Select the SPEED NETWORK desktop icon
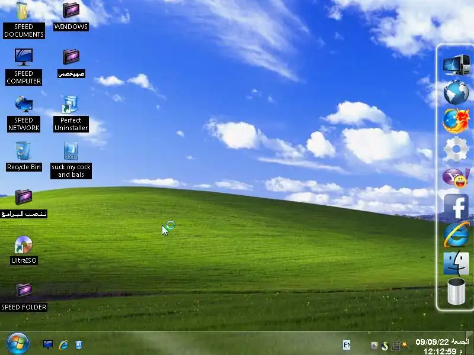474x355 pixels. click(24, 114)
